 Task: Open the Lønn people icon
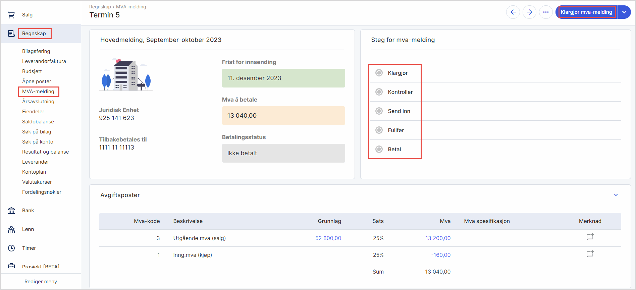[11, 229]
